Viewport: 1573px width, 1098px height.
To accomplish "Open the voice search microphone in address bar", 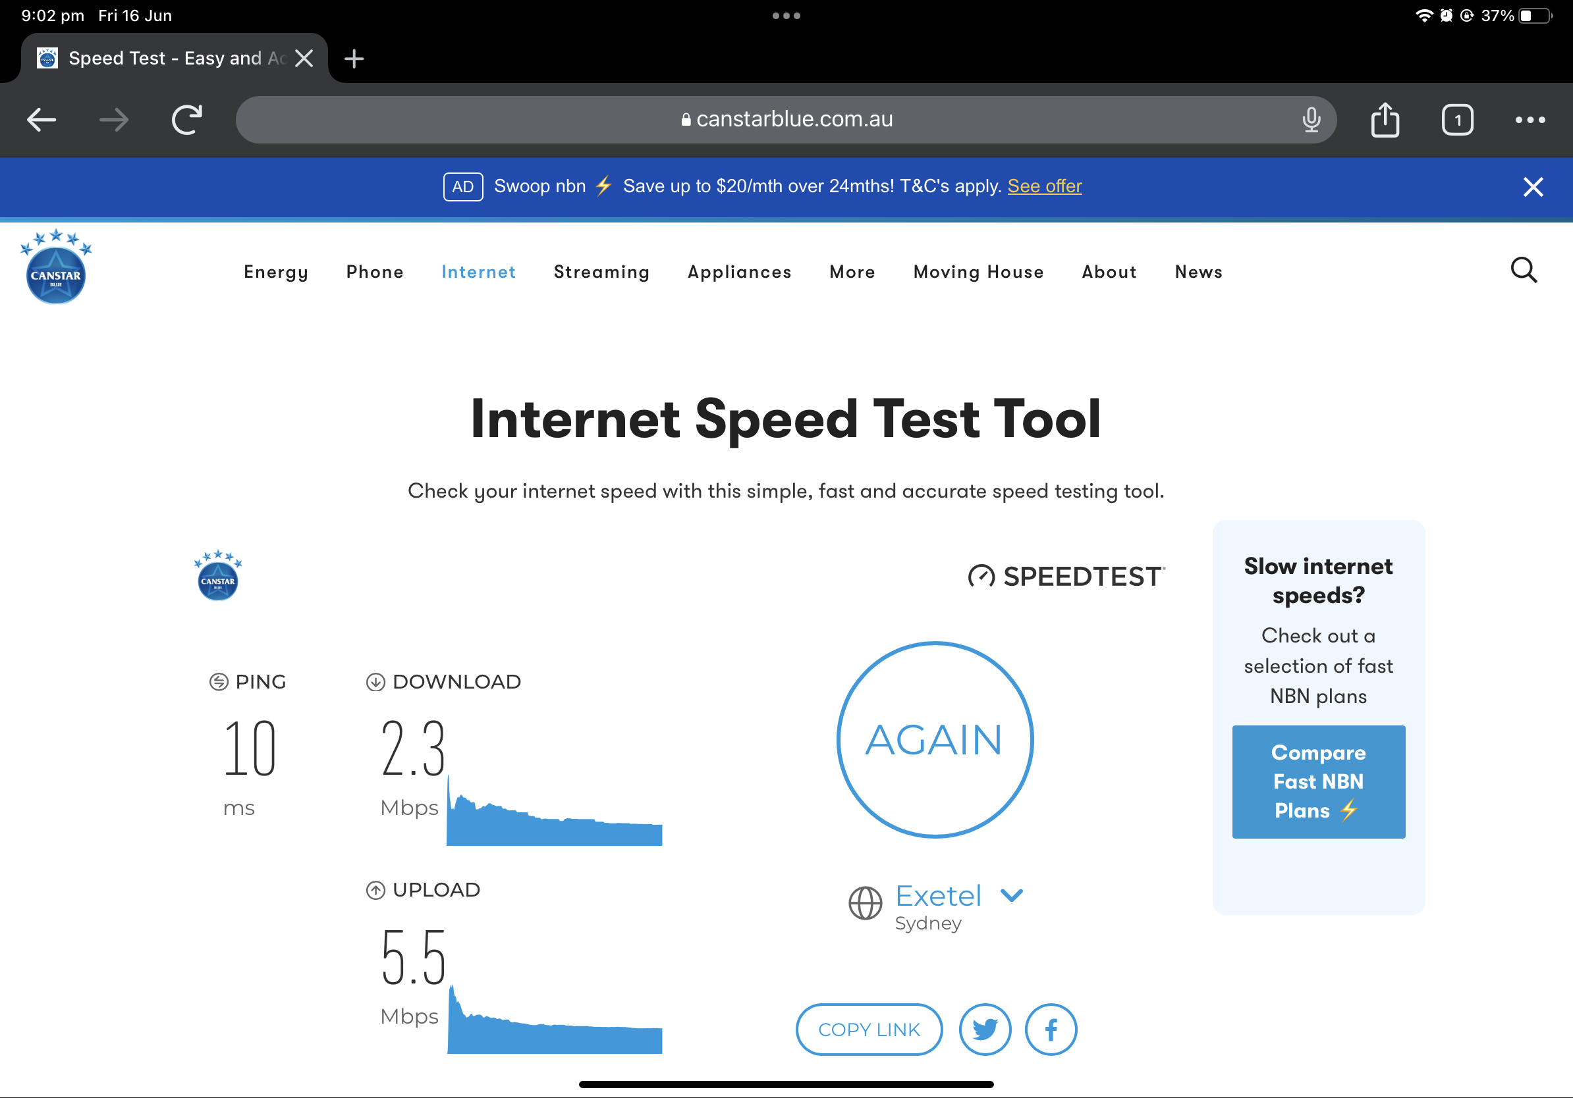I will pos(1311,119).
